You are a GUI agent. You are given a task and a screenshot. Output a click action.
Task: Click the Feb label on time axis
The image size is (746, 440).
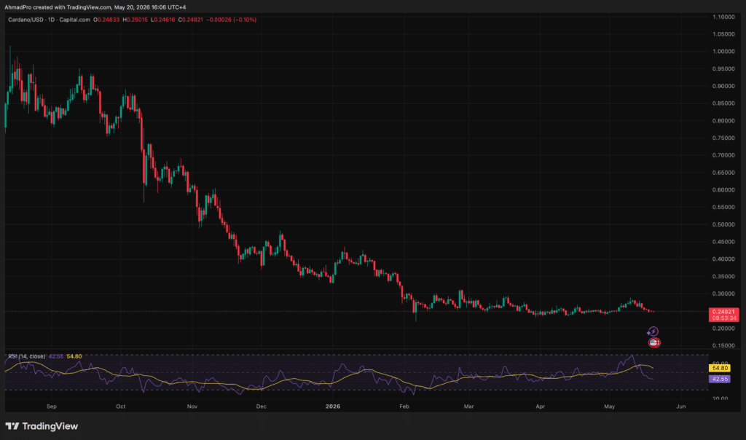pos(404,406)
